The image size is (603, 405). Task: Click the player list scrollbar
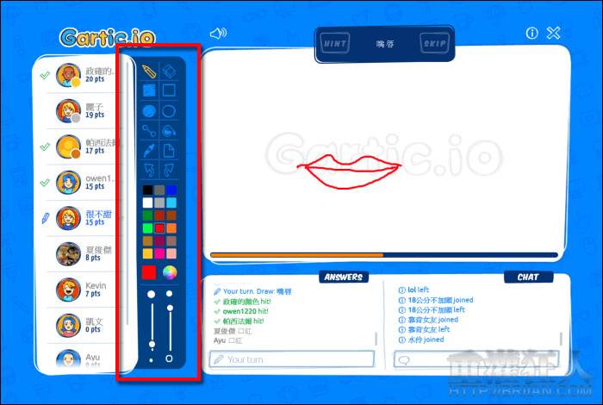pos(127,194)
